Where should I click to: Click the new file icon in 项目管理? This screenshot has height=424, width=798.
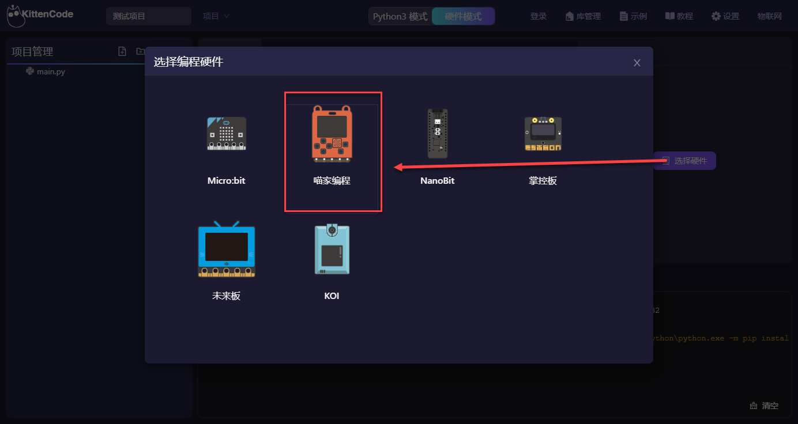click(122, 51)
